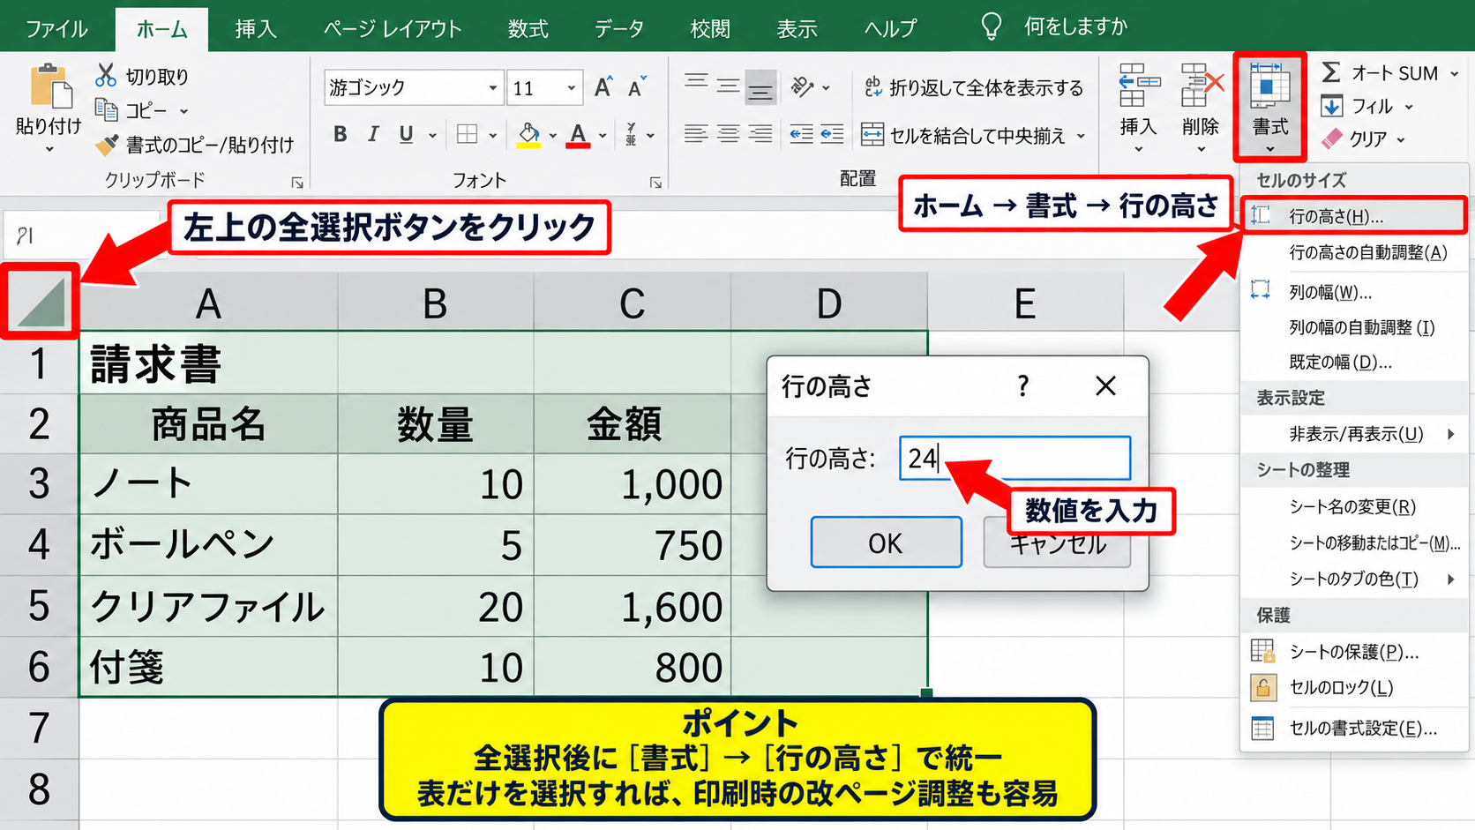Increase font size with the large A icon
This screenshot has height=830, width=1475.
[x=603, y=86]
